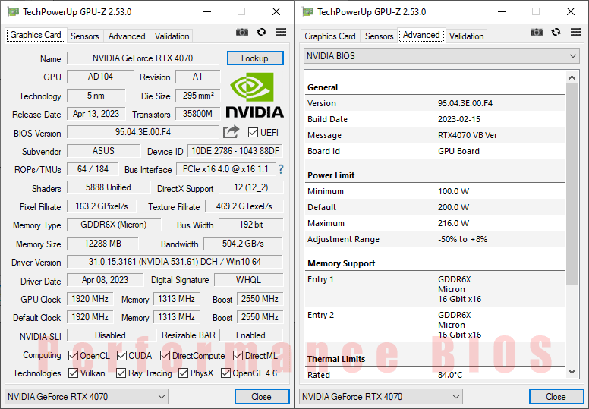Select Memory Support Entry 2 row
Viewport: 589px width, 409px height.
[435, 325]
